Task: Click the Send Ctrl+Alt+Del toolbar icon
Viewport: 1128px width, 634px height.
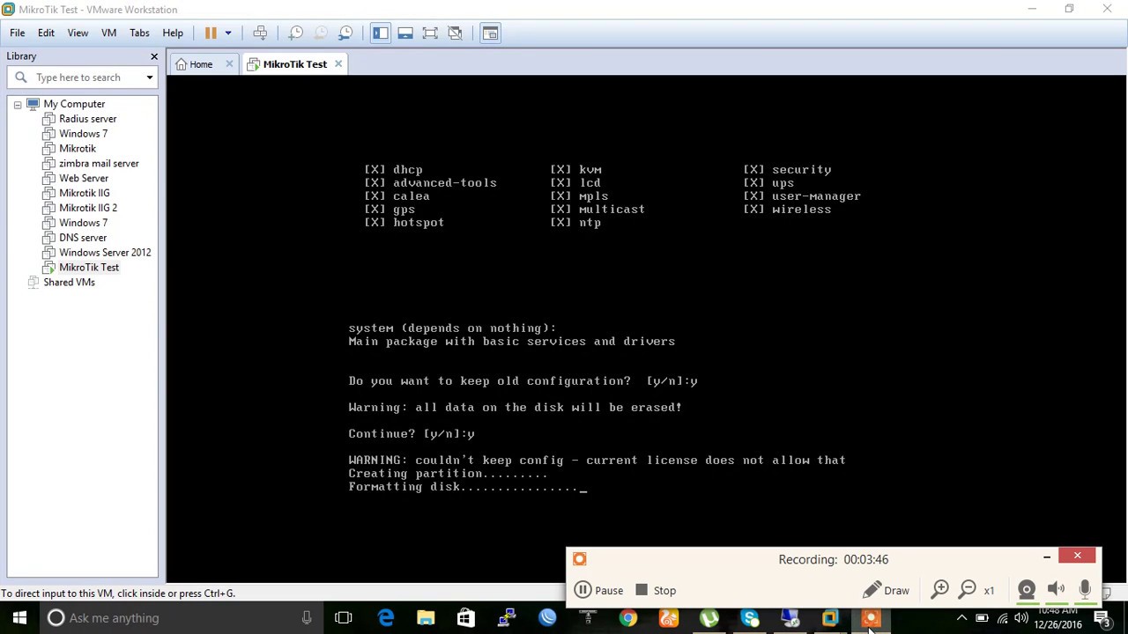Action: pos(260,33)
